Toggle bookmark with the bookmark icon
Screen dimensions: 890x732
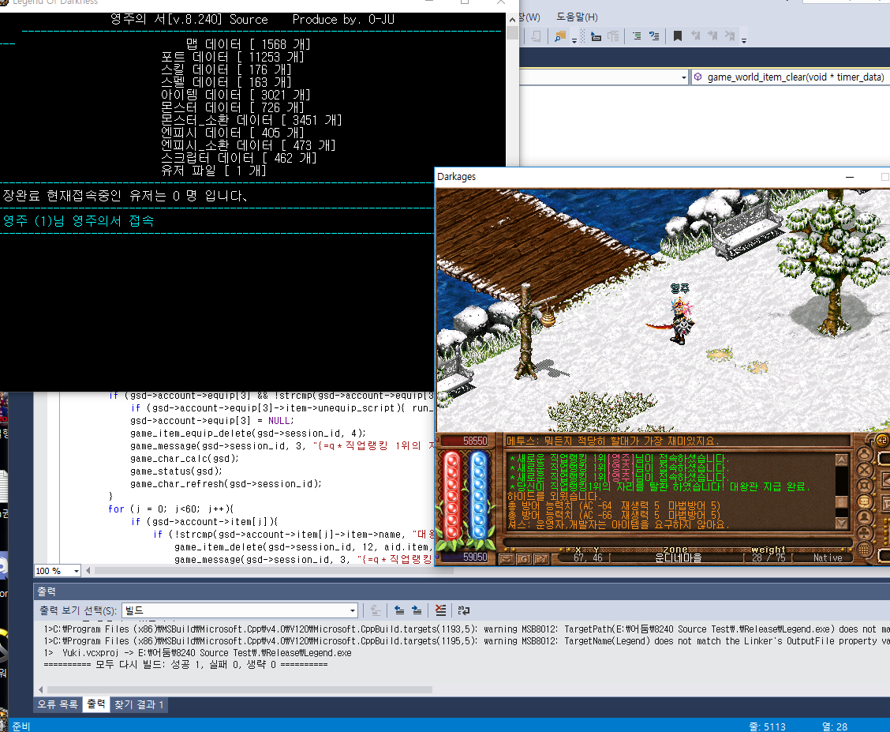(678, 36)
